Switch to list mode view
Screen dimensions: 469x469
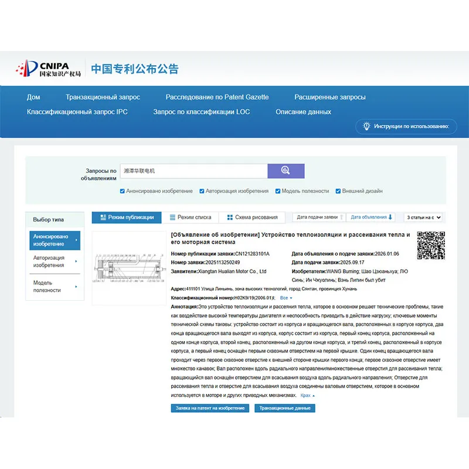[190, 217]
